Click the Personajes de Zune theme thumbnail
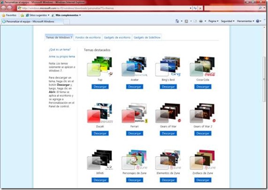Screen dimensions: 268x190 134,160
